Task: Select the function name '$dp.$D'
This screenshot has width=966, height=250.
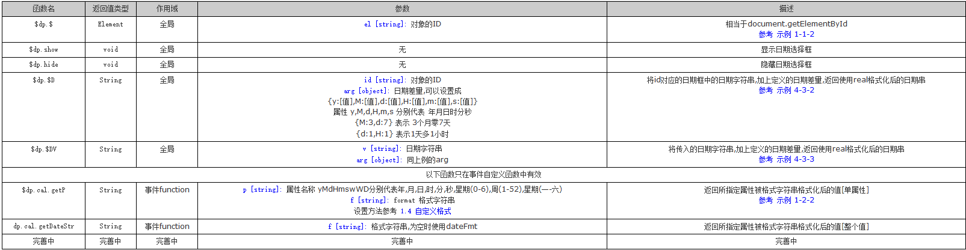Action: click(x=43, y=80)
